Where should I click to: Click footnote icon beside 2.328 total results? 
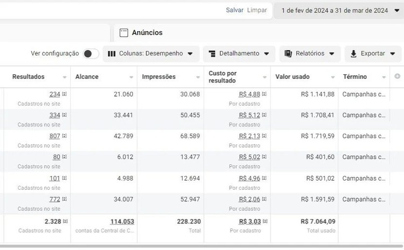[x=65, y=221]
